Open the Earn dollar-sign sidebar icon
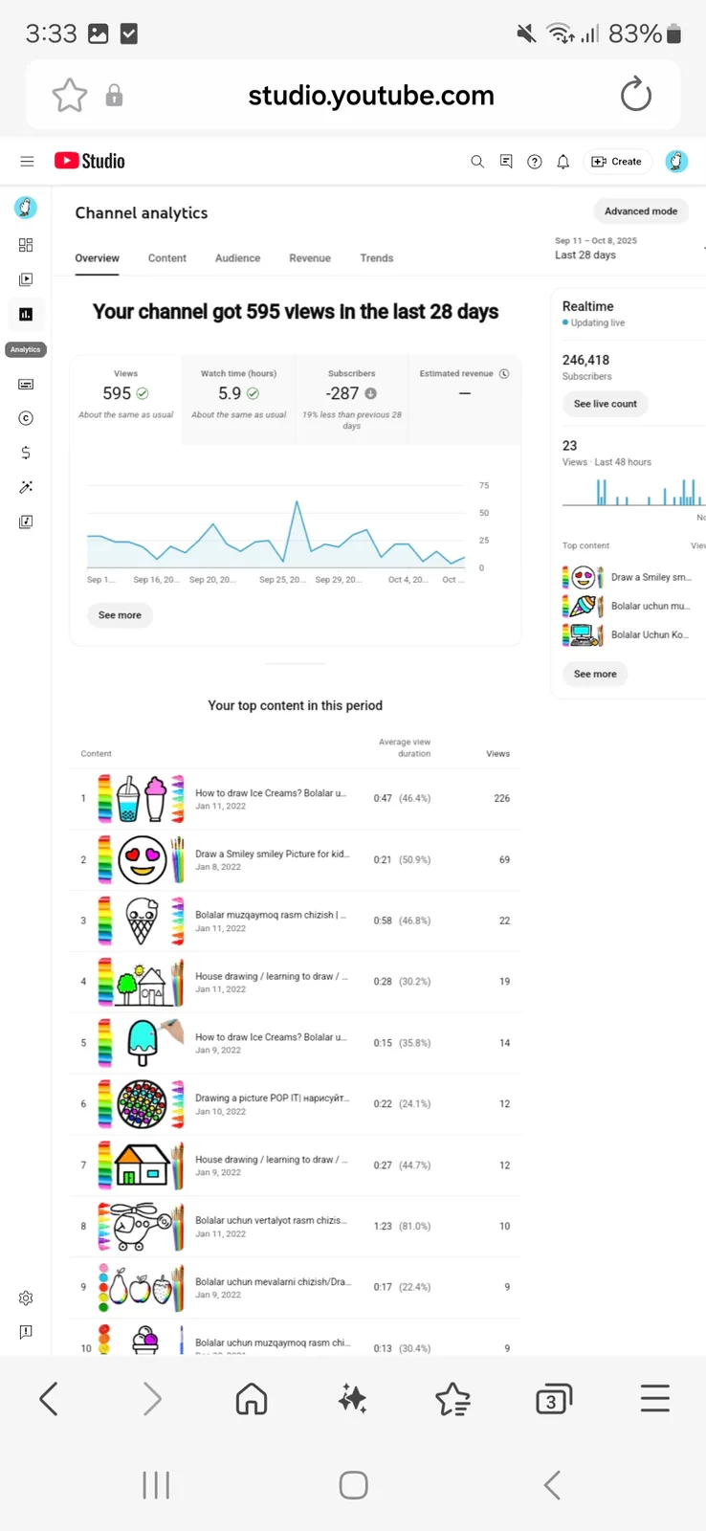706x1531 pixels. click(x=26, y=453)
